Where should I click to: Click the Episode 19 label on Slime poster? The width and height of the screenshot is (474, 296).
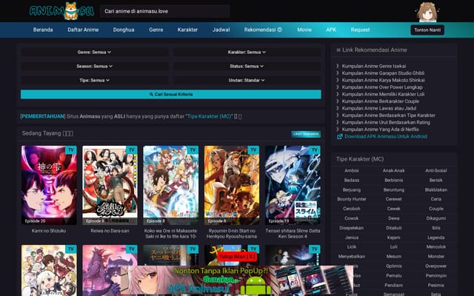(x=278, y=221)
